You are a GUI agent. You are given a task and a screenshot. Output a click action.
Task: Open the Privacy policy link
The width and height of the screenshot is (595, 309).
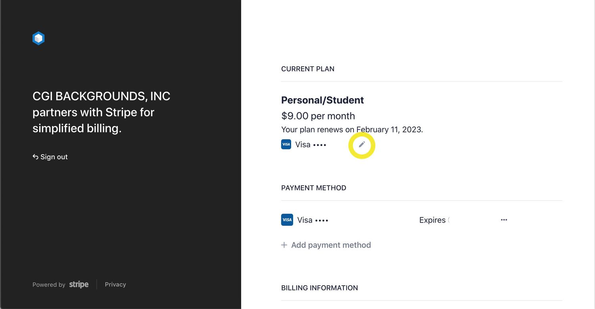tap(115, 284)
